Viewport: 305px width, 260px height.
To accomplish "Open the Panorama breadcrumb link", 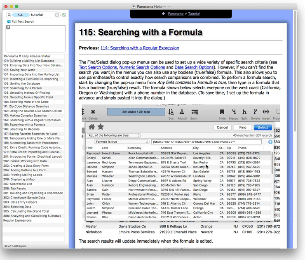I will point(176,14).
